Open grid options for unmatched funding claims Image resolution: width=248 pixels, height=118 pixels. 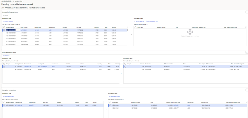pyautogui.click(x=127, y=27)
